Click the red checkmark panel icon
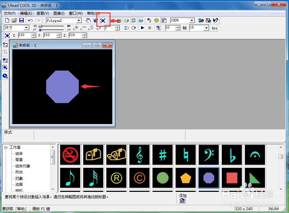The height and width of the screenshot is (213, 289). click(164, 21)
